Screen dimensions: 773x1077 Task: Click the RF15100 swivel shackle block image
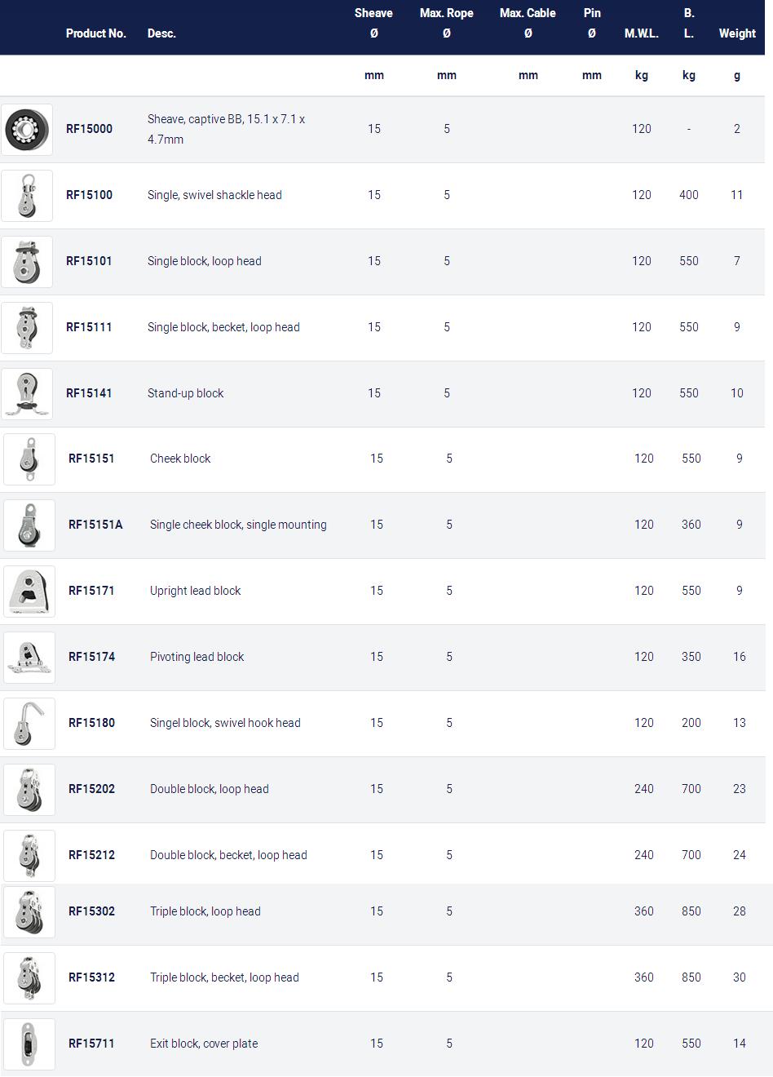(27, 196)
